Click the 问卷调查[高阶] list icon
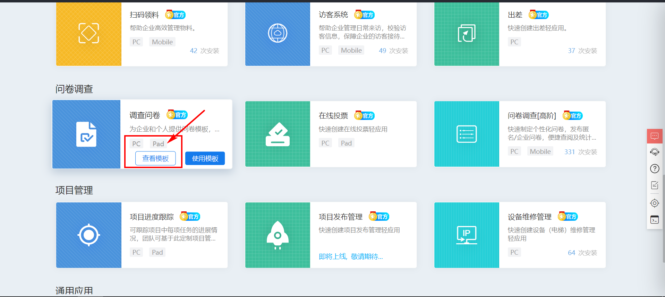Screen dimensions: 665x297 click(x=467, y=134)
